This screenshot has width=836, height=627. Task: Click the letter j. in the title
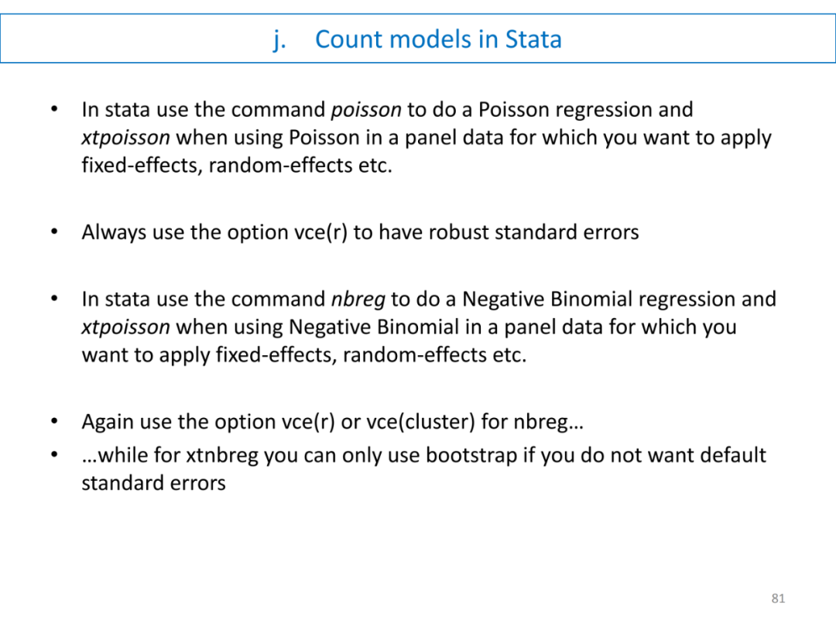[x=279, y=40]
